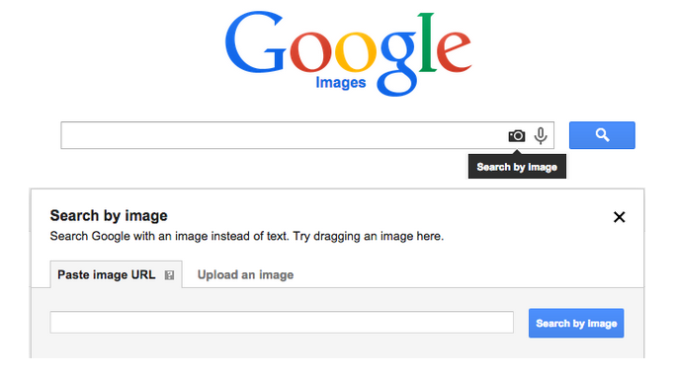Select the Paste image URL tab
Viewport: 675px width, 376px height.
pyautogui.click(x=116, y=274)
